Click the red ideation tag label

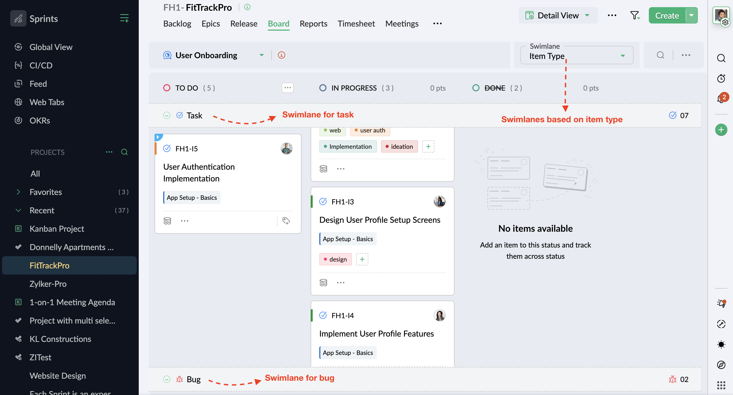point(399,147)
